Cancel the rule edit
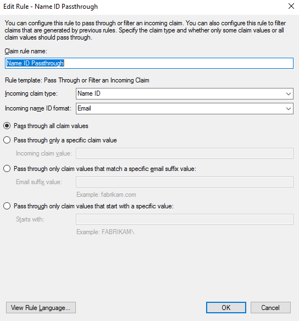The image size is (299, 321). click(x=270, y=307)
